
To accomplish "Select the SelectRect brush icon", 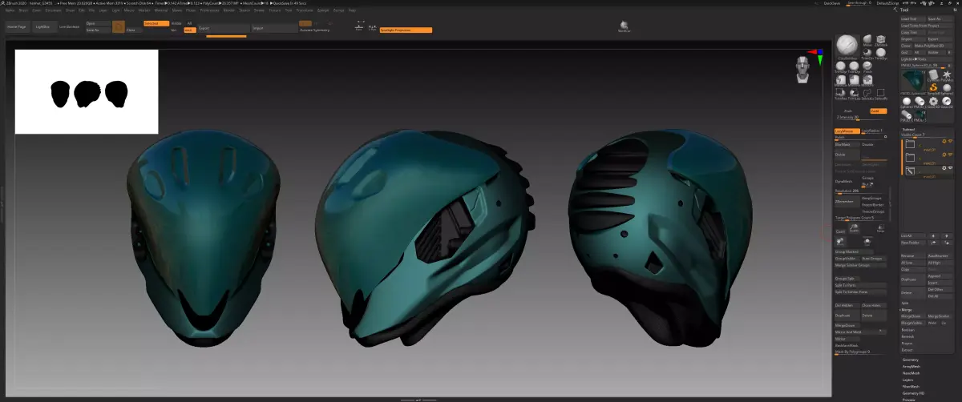I will click(x=881, y=93).
